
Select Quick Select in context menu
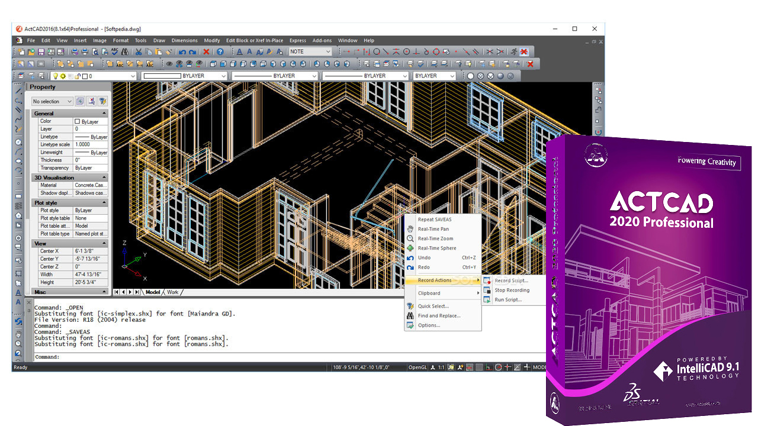click(x=443, y=306)
